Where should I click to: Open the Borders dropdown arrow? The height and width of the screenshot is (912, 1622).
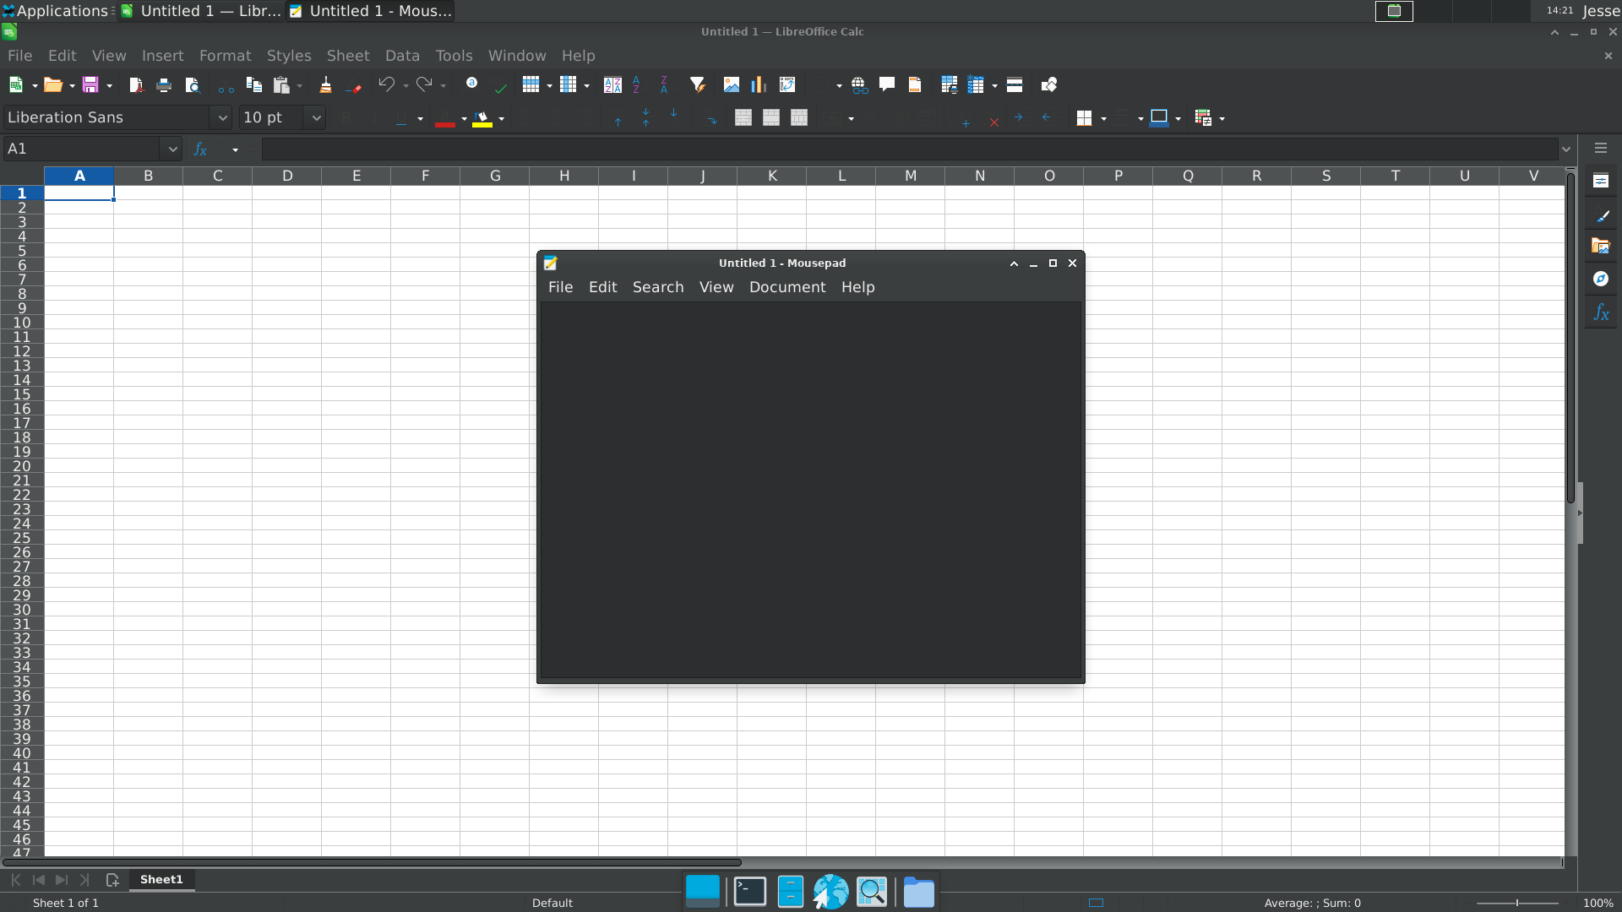(x=1103, y=118)
